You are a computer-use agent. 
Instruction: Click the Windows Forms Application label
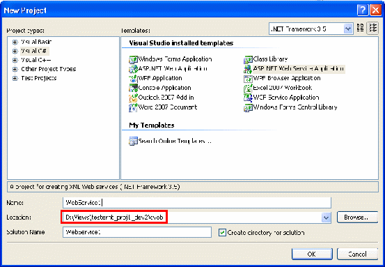(175, 59)
